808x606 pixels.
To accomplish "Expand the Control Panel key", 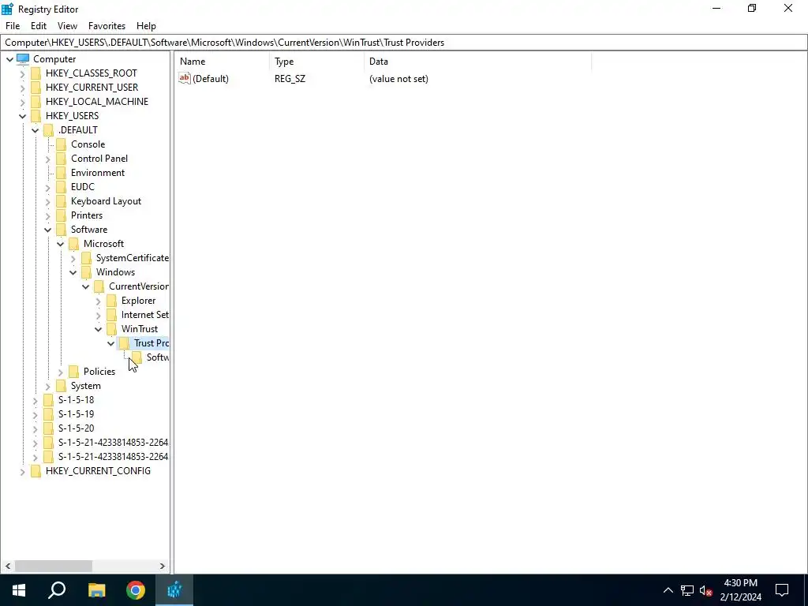I will [48, 159].
